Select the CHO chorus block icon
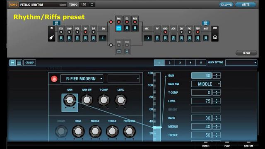This screenshot has height=149, width=265. (165, 38)
